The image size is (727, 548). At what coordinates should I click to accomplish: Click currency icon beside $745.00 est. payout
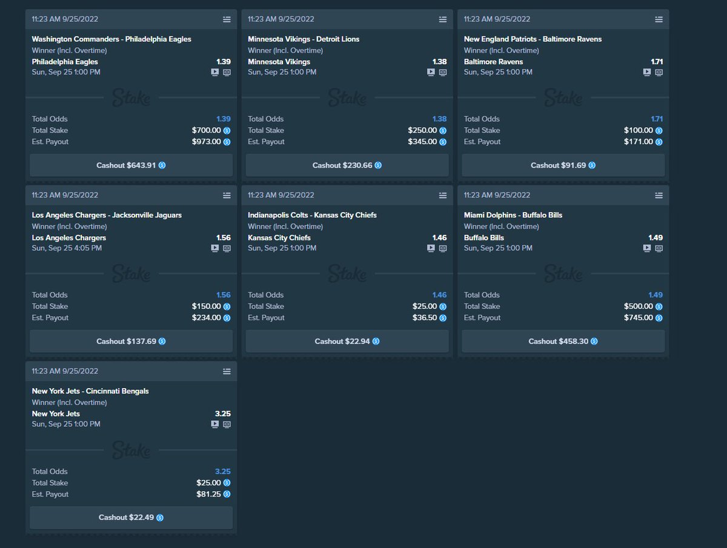(659, 319)
